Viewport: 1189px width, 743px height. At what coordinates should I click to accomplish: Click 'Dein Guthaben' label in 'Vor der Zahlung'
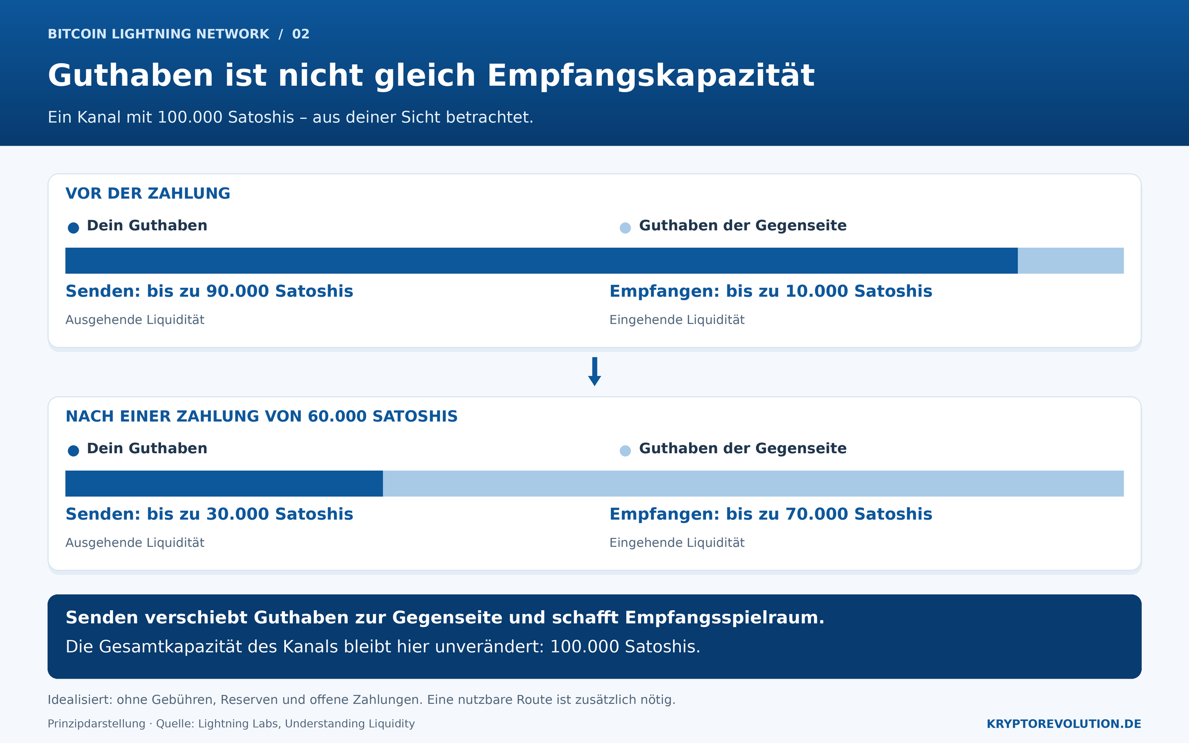[x=147, y=225]
